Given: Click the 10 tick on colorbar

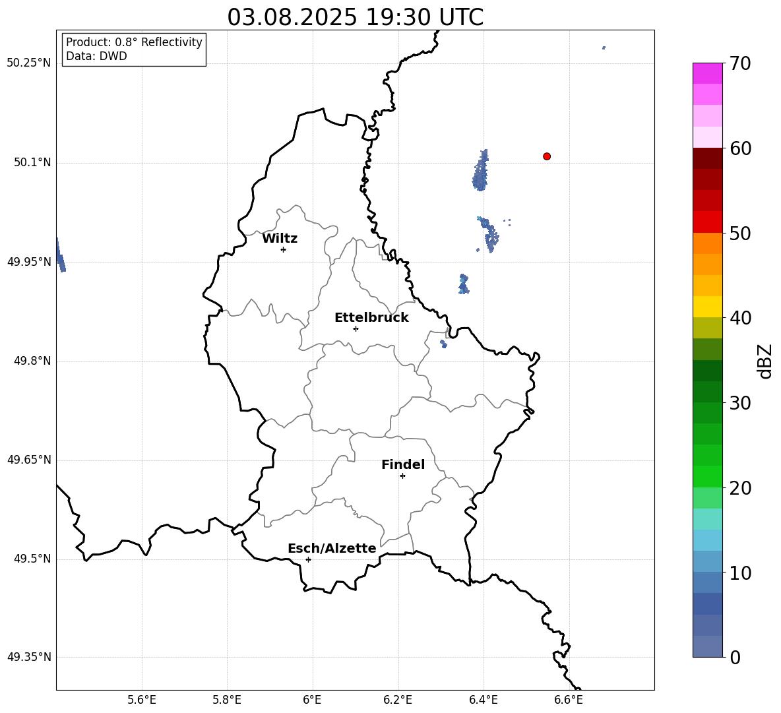Looking at the screenshot, I should [x=740, y=573].
